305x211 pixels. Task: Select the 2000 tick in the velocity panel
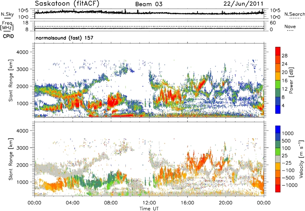pyautogui.click(x=22, y=165)
